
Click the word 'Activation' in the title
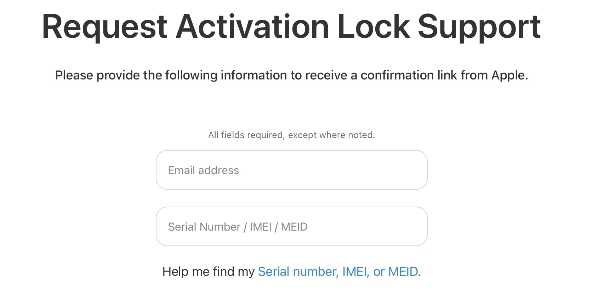[x=253, y=26]
